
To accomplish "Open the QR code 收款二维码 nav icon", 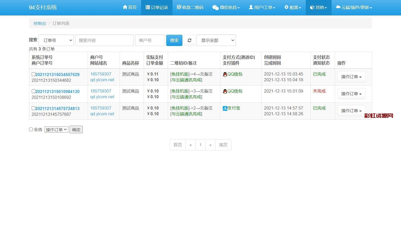I will pyautogui.click(x=179, y=7).
